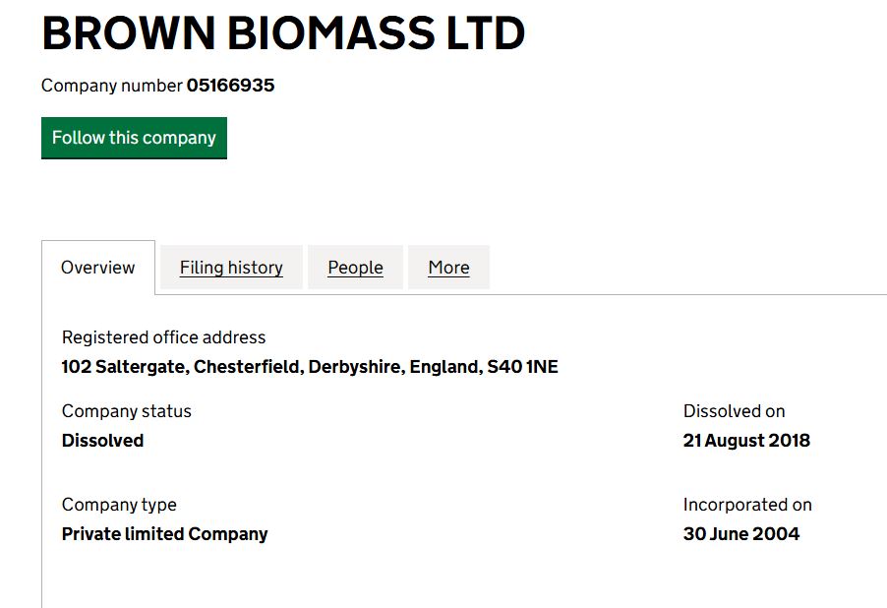Click the Company type label

coord(119,505)
